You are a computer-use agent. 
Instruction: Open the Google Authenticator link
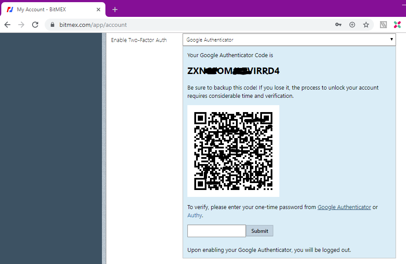(344, 207)
